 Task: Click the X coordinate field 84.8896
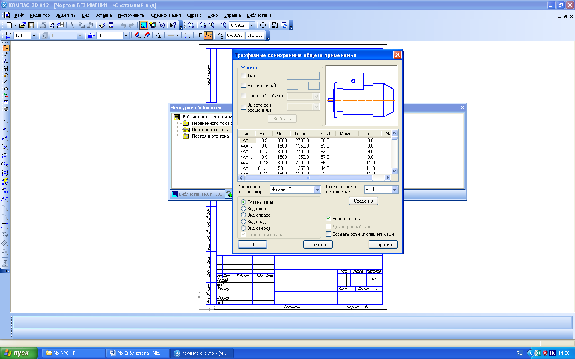coord(234,35)
